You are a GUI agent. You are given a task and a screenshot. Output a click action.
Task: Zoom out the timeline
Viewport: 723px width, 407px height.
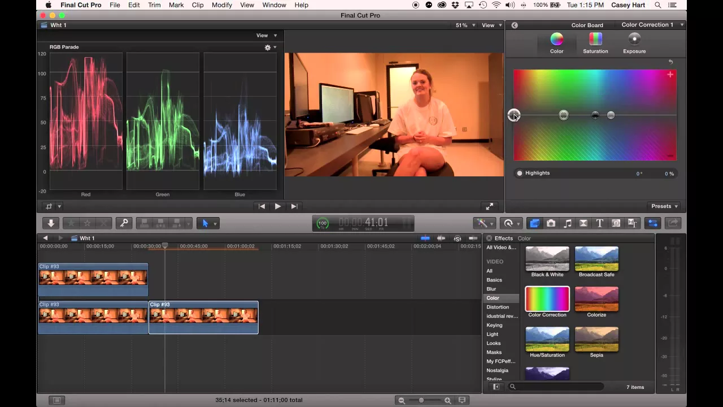[x=402, y=400]
